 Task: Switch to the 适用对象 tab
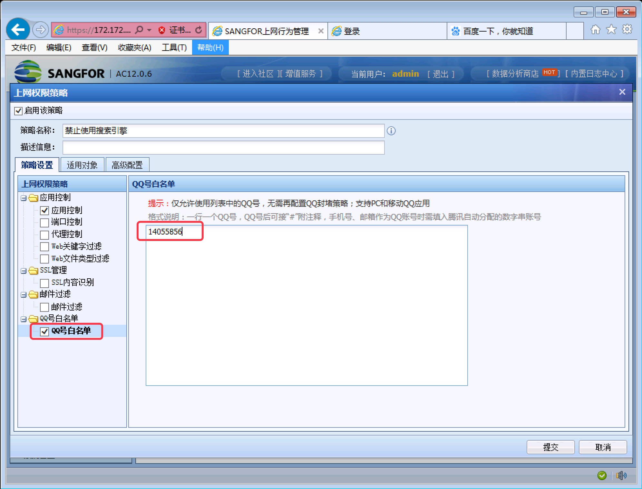(82, 165)
